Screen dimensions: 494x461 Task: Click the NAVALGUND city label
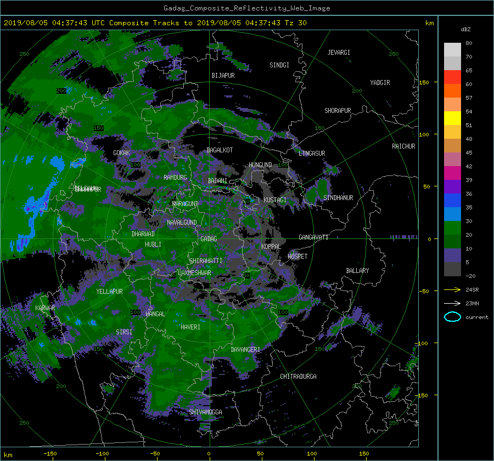pyautogui.click(x=182, y=223)
